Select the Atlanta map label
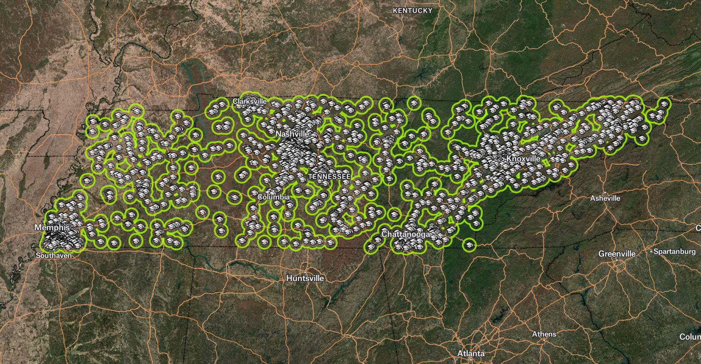Screen dimensions: 701x364 [471, 353]
